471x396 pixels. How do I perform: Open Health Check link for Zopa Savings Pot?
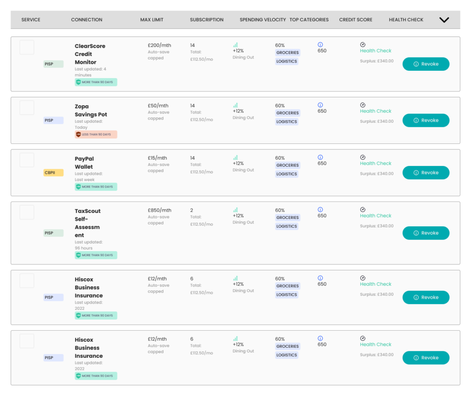coord(375,111)
